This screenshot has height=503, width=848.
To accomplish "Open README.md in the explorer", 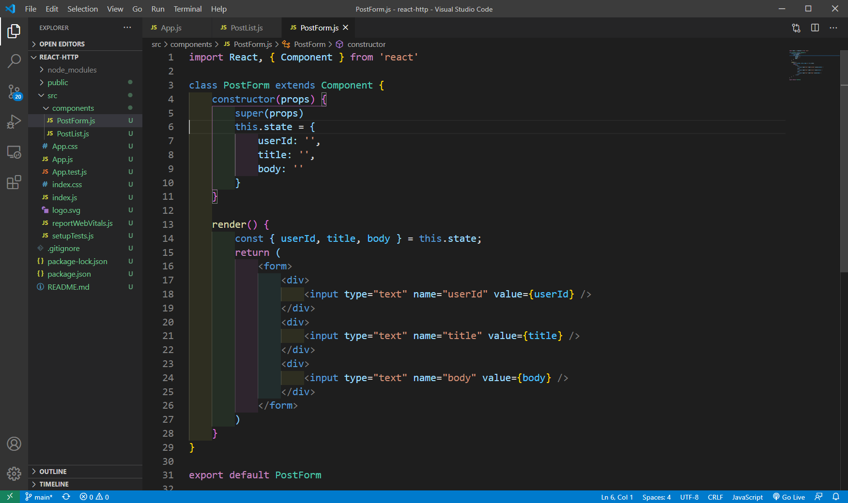I will [85, 287].
